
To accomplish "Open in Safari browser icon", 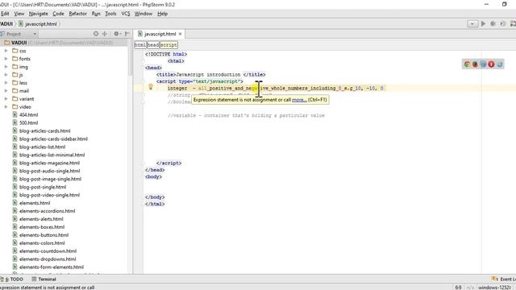I will point(483,64).
